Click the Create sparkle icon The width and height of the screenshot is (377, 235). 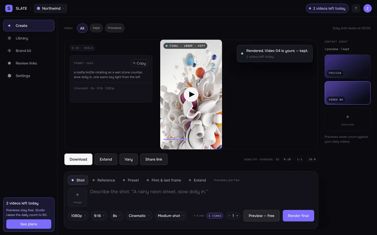9,26
